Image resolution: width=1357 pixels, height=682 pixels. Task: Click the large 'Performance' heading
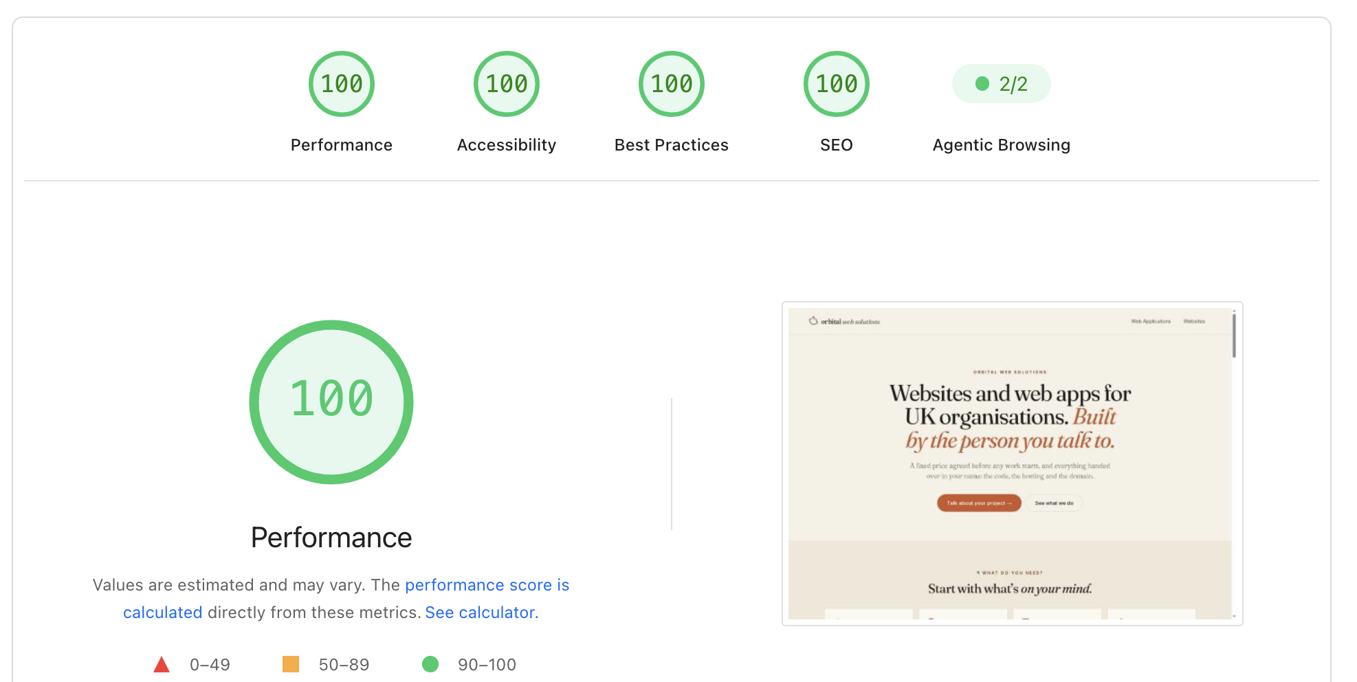(x=331, y=538)
